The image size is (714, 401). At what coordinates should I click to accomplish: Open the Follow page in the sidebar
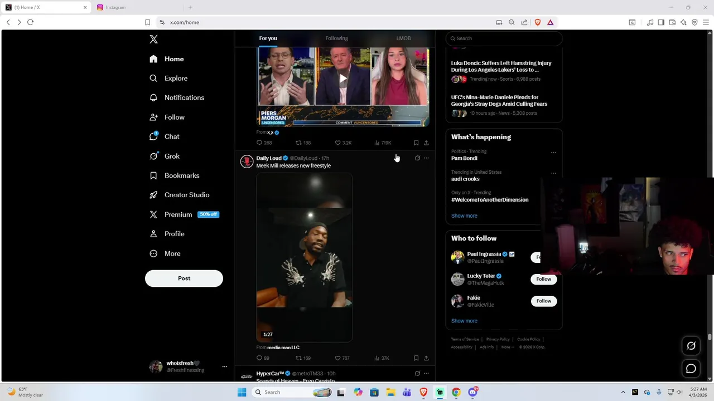[167, 117]
